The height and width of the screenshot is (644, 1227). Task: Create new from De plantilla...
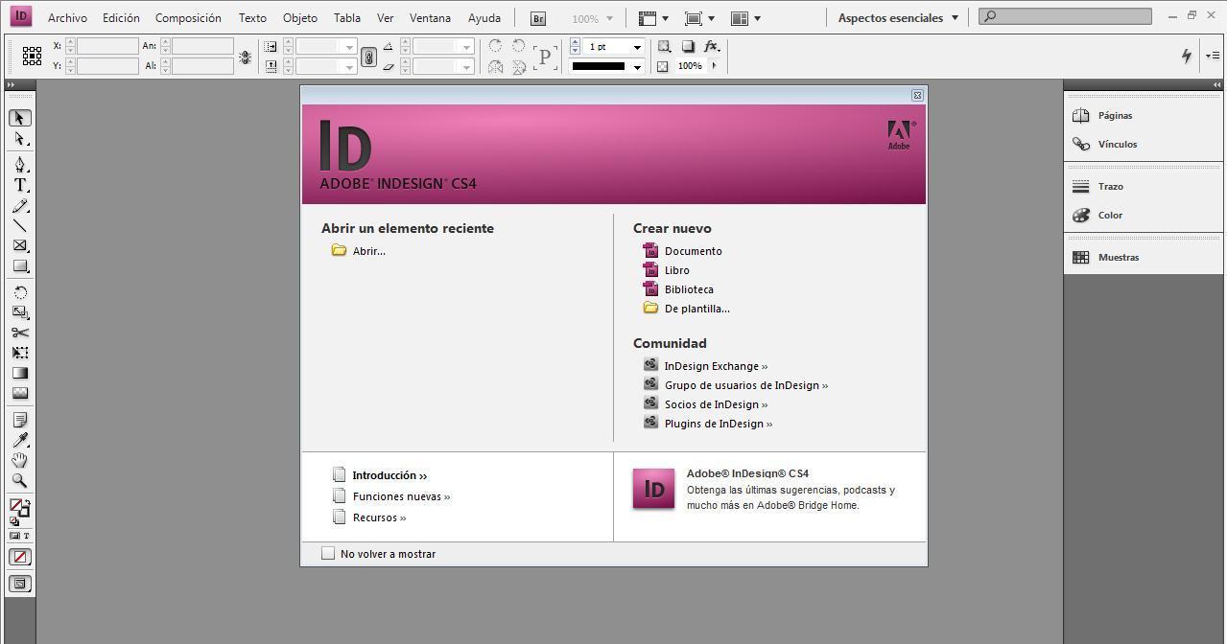(696, 309)
